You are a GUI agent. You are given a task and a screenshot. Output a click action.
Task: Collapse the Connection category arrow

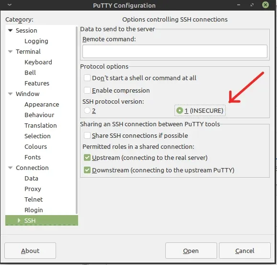(x=11, y=168)
